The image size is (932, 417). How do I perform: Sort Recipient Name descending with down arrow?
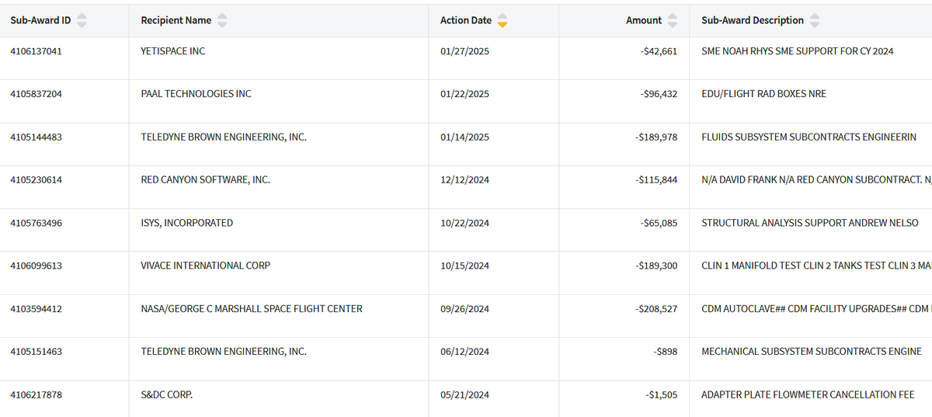222,25
